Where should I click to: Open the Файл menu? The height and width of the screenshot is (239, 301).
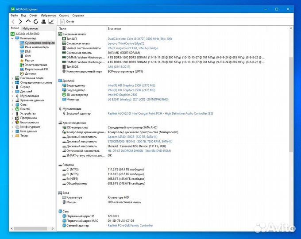[14, 15]
